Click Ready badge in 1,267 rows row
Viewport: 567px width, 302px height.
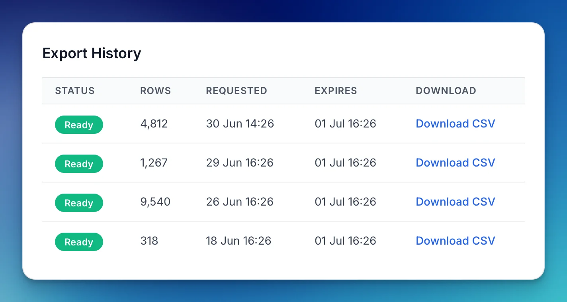(79, 164)
